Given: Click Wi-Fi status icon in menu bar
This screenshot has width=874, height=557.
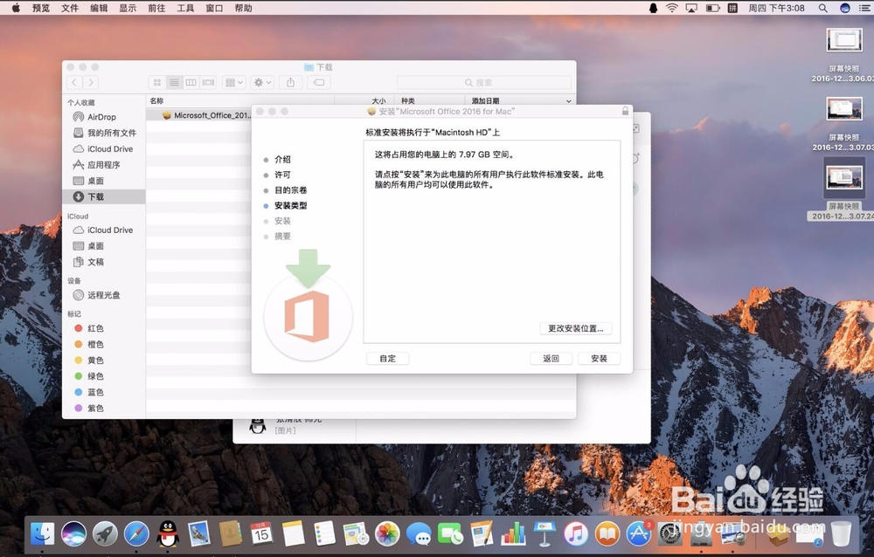Looking at the screenshot, I should click(x=672, y=8).
